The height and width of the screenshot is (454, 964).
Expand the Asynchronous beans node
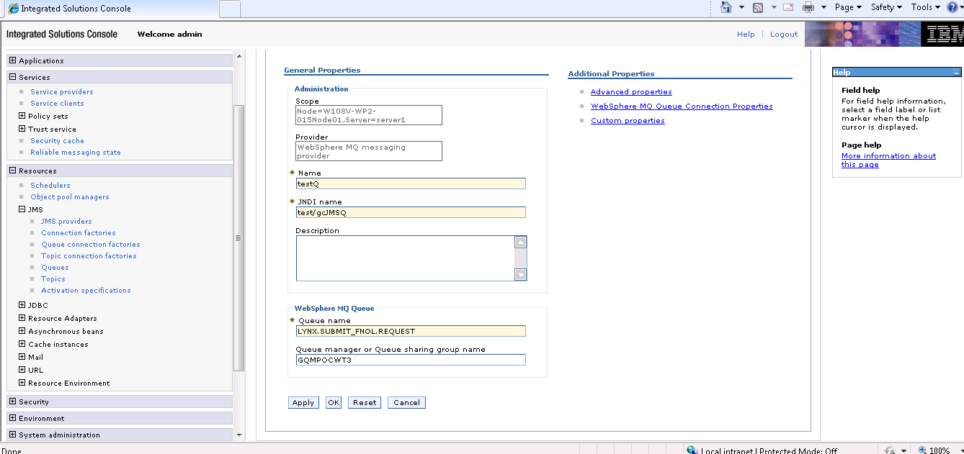point(22,331)
